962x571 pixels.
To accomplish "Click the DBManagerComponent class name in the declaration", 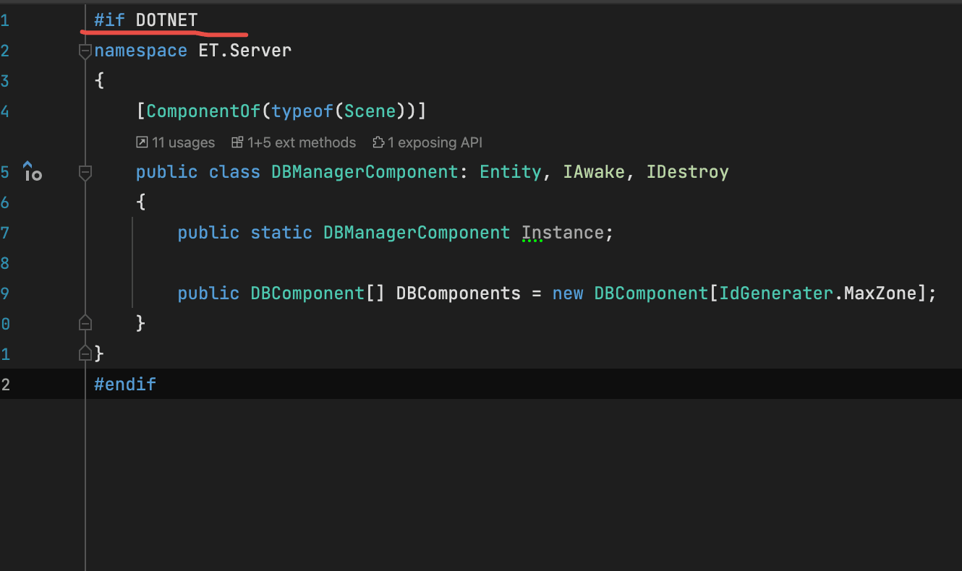I will 365,172.
